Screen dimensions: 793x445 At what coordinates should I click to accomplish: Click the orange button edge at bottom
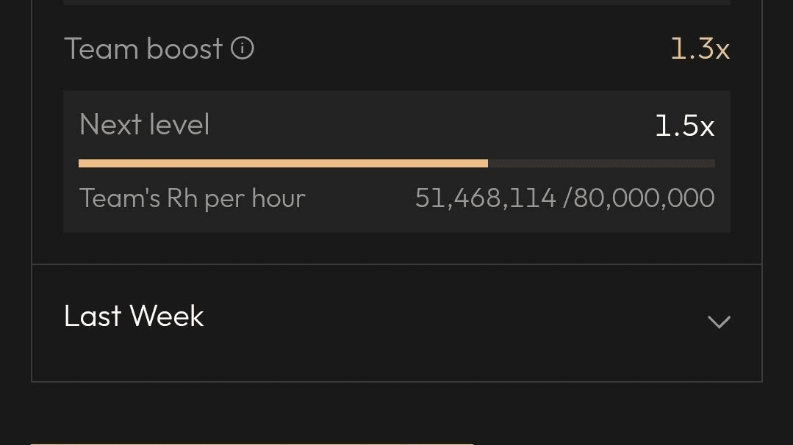point(252,444)
